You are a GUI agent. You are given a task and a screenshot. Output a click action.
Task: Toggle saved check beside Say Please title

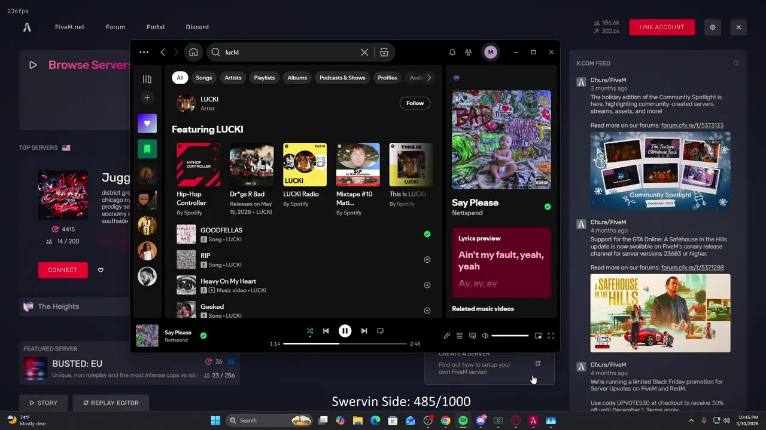coord(548,207)
